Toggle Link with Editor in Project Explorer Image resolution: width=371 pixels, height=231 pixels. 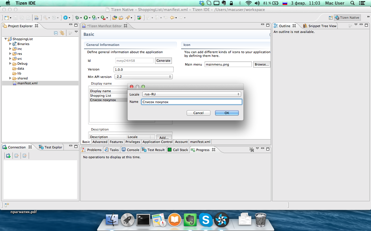click(62, 33)
